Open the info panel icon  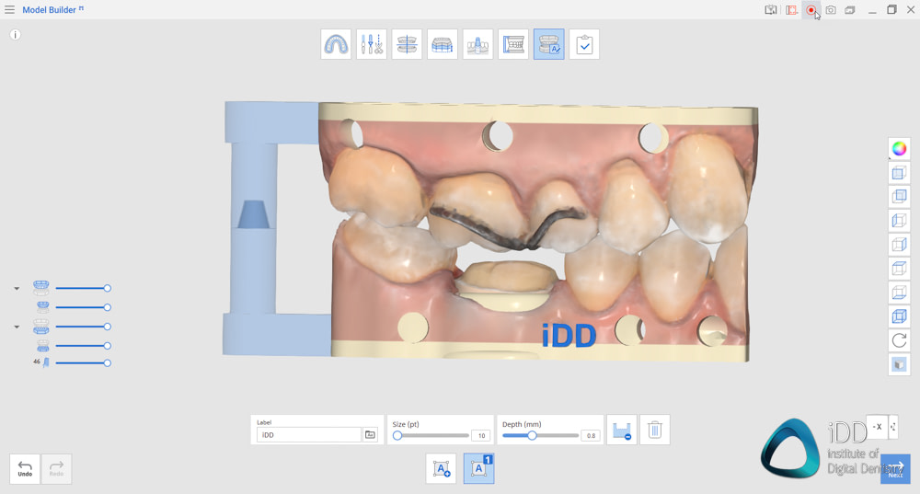click(16, 35)
